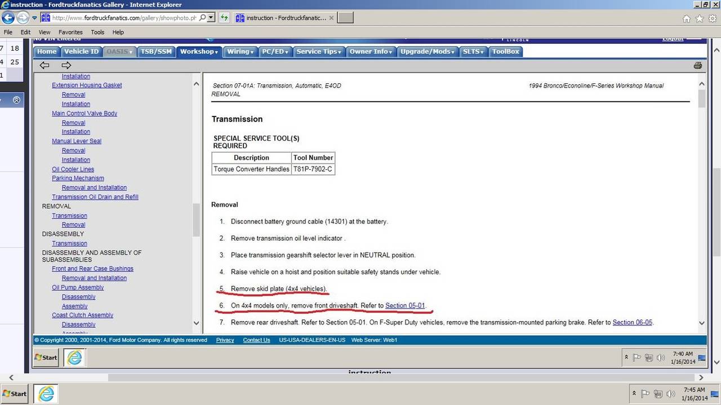Click the Action Center flag beside the 7:40 AM clock
The width and height of the screenshot is (721, 405).
click(637, 357)
